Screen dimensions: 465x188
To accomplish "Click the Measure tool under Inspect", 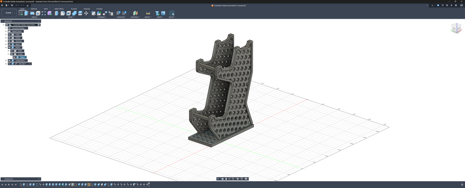I will [x=148, y=13].
